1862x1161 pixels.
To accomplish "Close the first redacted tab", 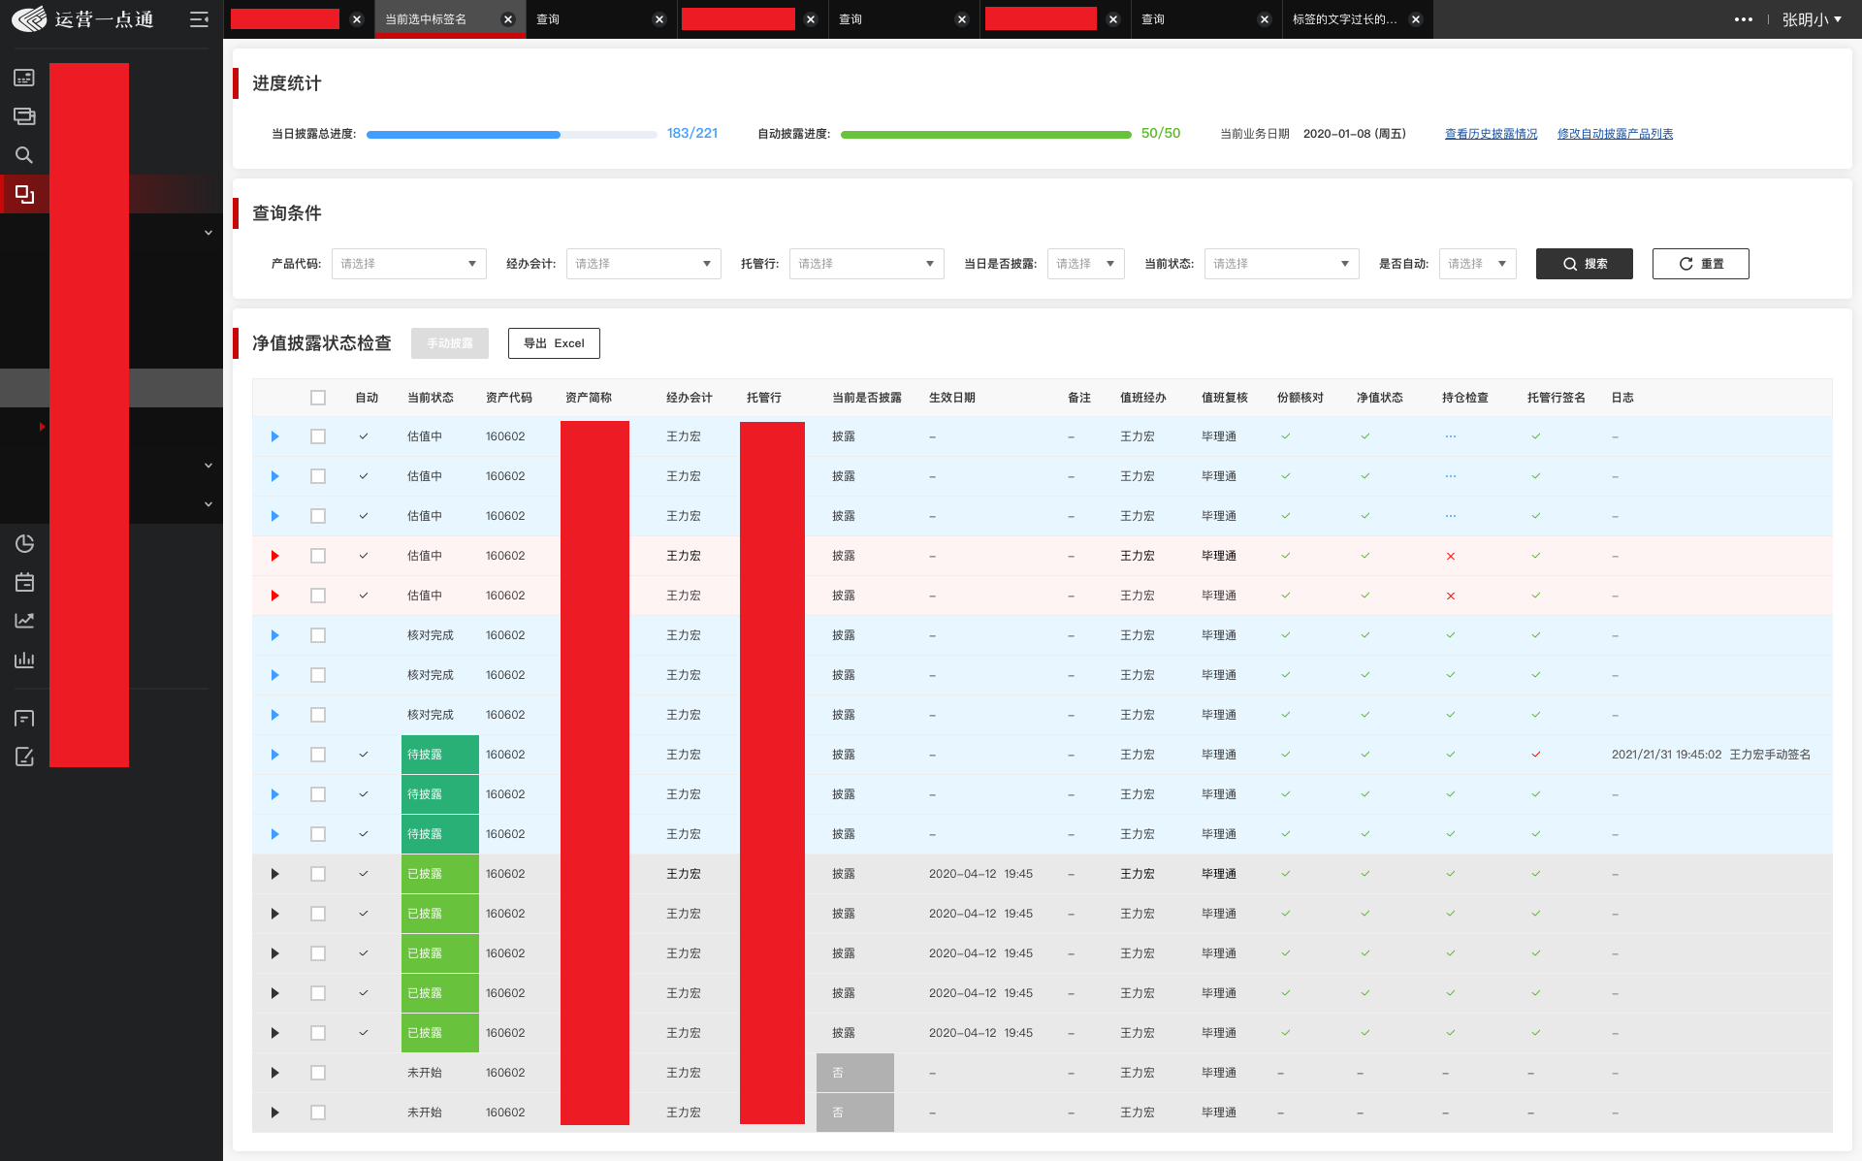I will [357, 19].
